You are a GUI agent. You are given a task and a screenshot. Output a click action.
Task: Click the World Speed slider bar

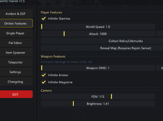click(98, 27)
